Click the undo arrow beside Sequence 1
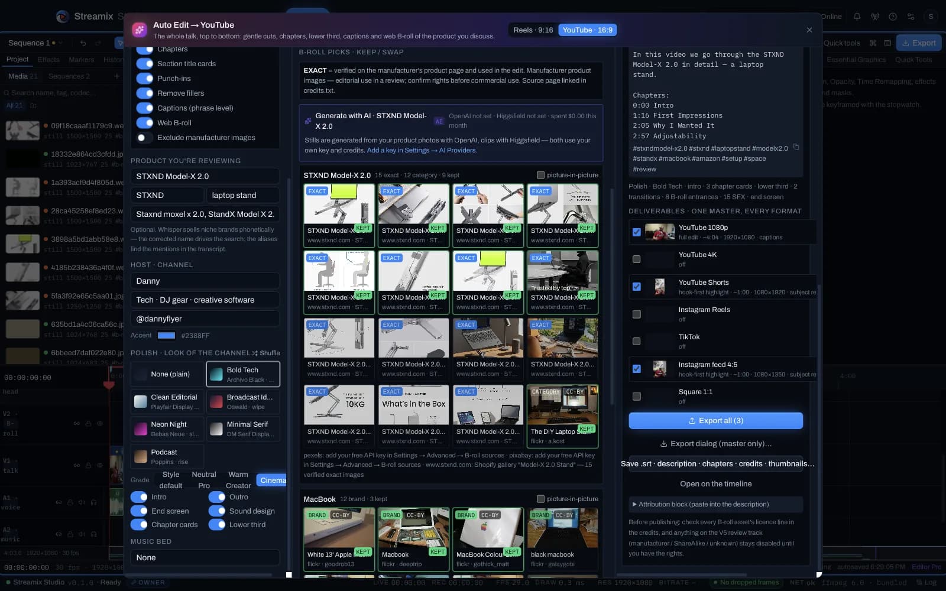The image size is (946, 591). pyautogui.click(x=83, y=43)
